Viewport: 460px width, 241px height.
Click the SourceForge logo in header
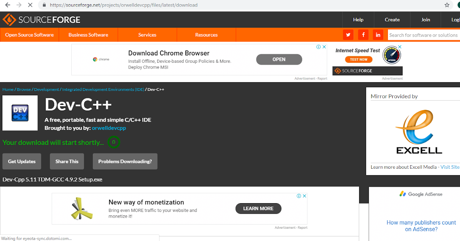tap(41, 20)
